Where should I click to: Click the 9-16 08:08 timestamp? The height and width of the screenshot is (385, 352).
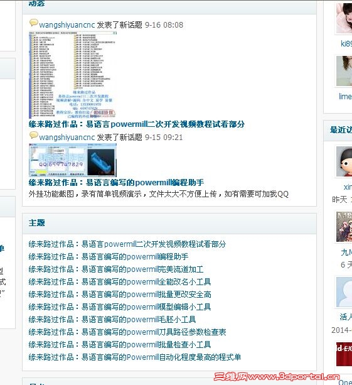click(x=164, y=25)
